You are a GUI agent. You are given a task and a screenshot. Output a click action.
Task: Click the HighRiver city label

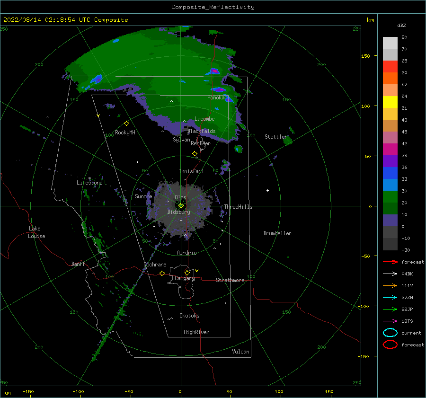coord(196,332)
